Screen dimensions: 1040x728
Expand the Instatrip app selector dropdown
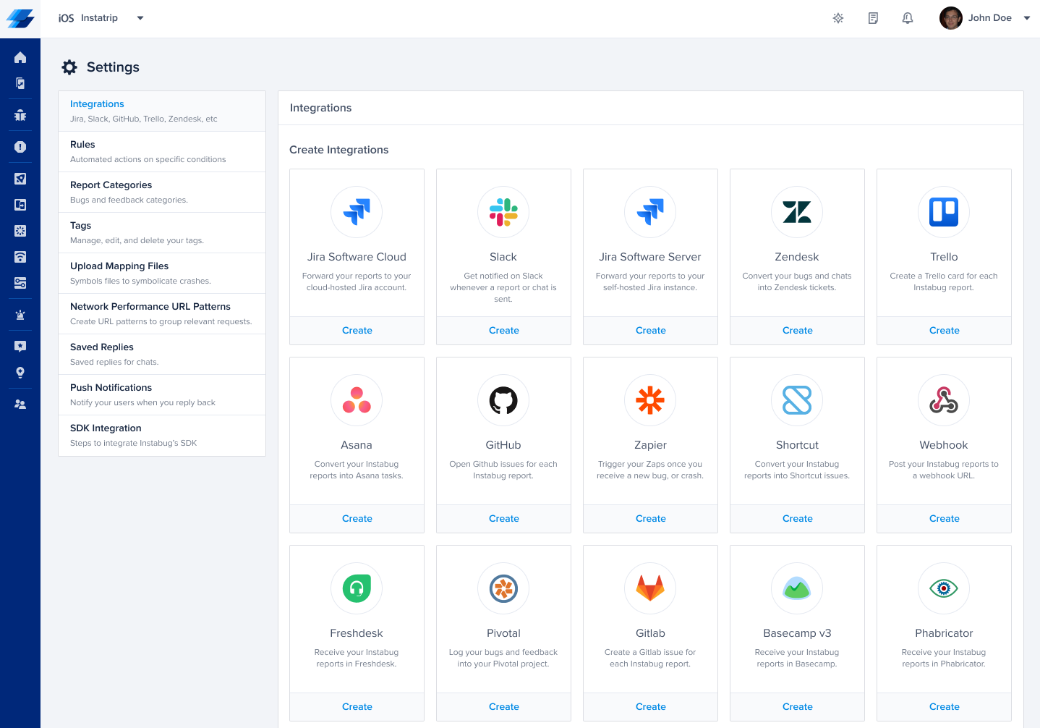[x=140, y=18]
